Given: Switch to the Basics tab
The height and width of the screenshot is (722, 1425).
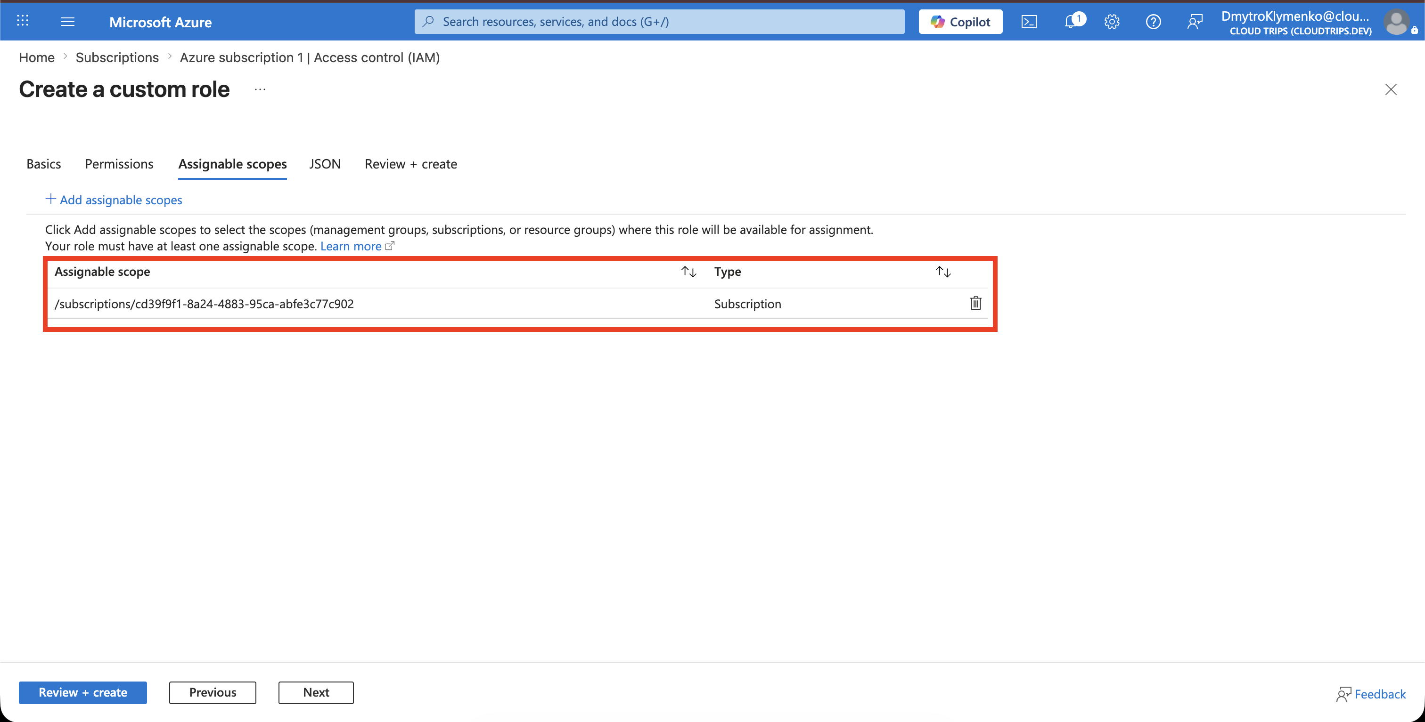Looking at the screenshot, I should pos(44,164).
